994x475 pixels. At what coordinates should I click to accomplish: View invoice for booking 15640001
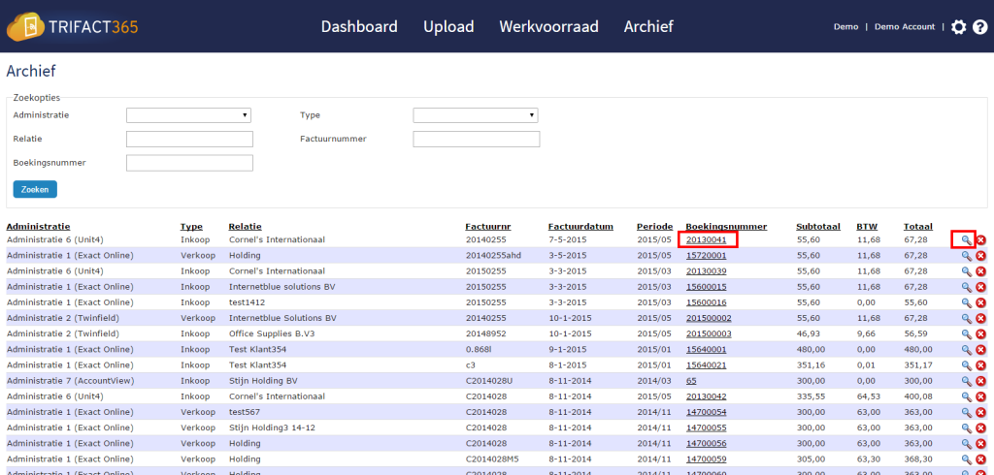click(966, 350)
